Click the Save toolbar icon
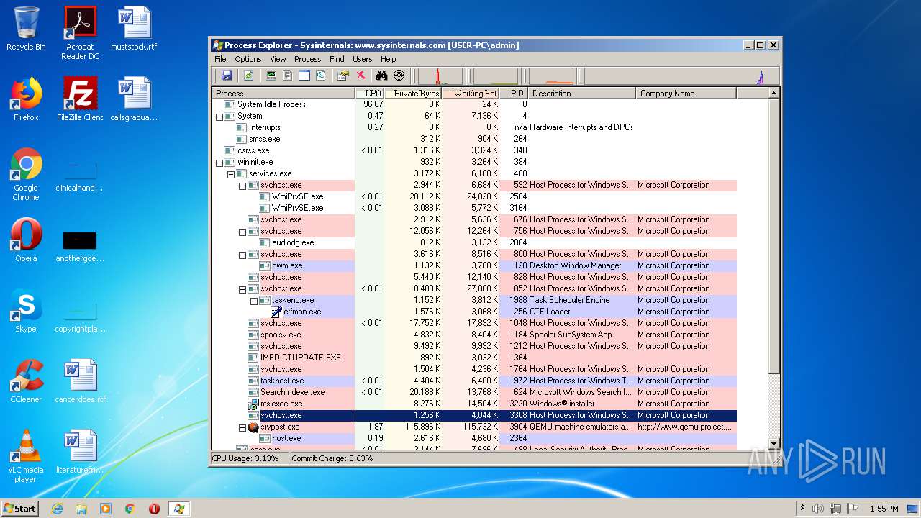The width and height of the screenshot is (921, 518). point(227,76)
